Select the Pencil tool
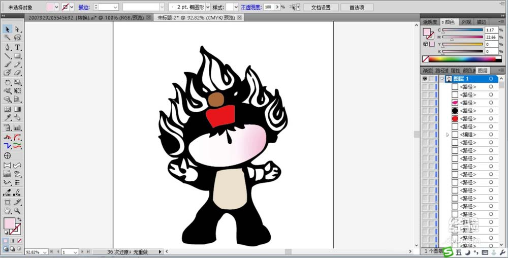 click(x=17, y=64)
